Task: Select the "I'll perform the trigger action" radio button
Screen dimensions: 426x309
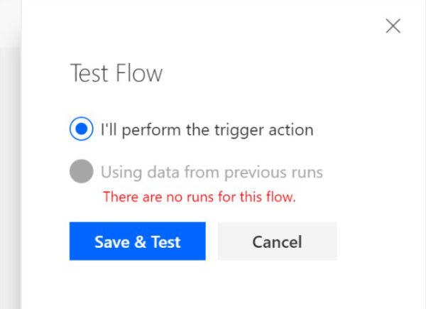Action: click(x=82, y=129)
